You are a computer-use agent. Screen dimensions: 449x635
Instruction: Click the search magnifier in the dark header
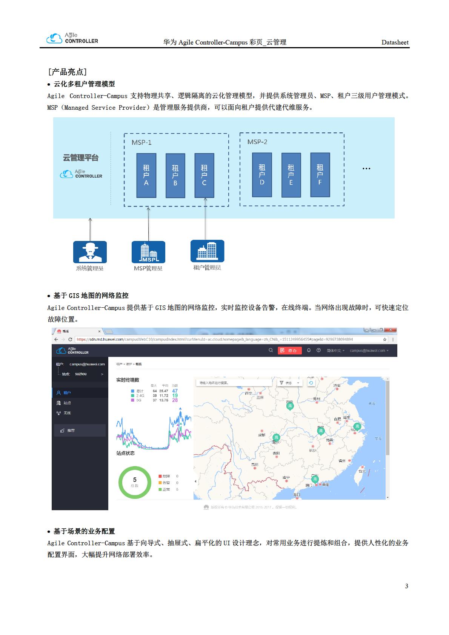[x=271, y=350]
